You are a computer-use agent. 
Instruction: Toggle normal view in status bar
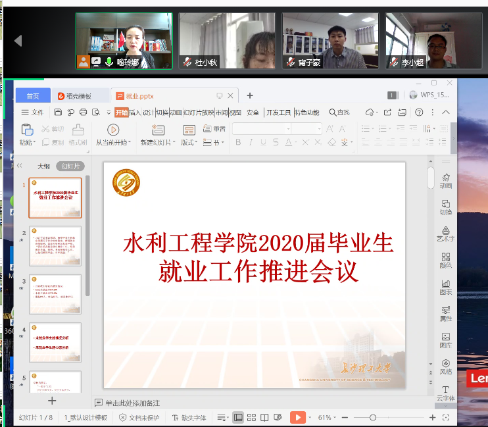click(x=237, y=418)
